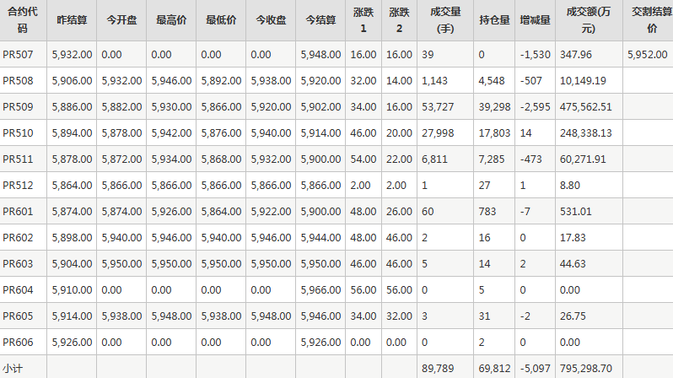Click PR602 turnover 17.83

[x=573, y=238]
